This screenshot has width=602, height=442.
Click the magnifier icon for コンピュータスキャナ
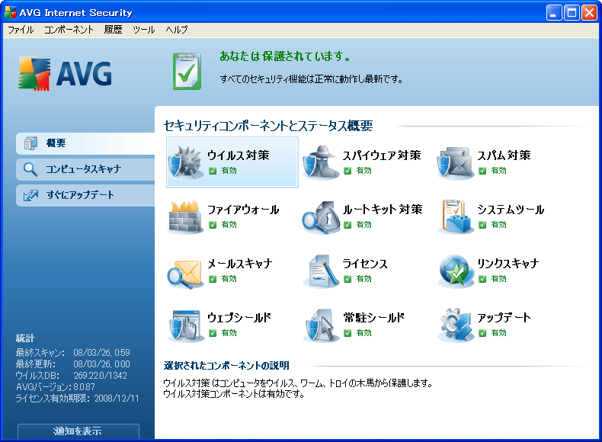(30, 169)
